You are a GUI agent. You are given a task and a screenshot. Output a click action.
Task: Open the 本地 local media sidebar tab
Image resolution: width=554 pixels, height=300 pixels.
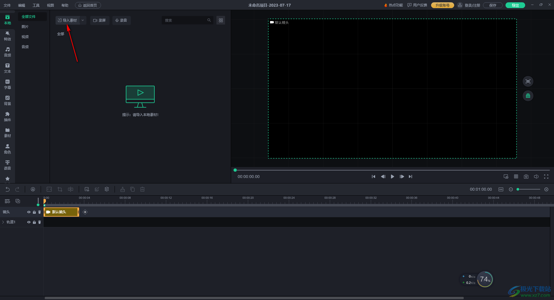point(8,20)
